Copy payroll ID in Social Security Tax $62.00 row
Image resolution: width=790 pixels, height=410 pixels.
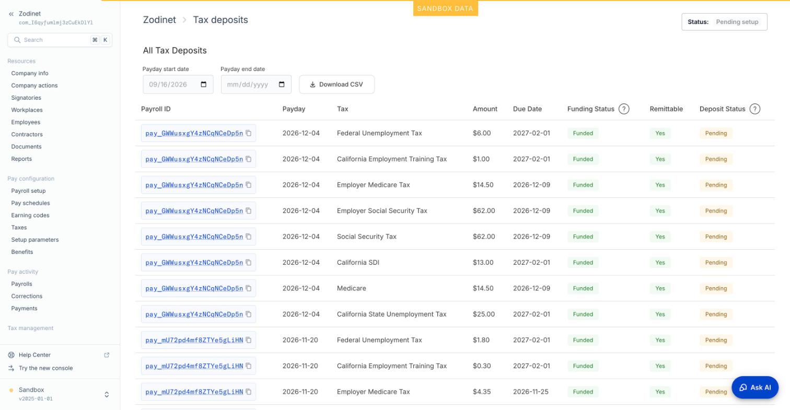(249, 237)
